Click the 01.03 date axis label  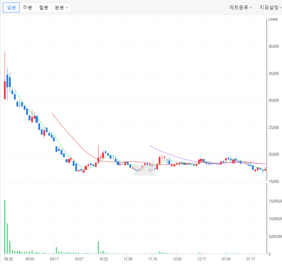(x=226, y=259)
